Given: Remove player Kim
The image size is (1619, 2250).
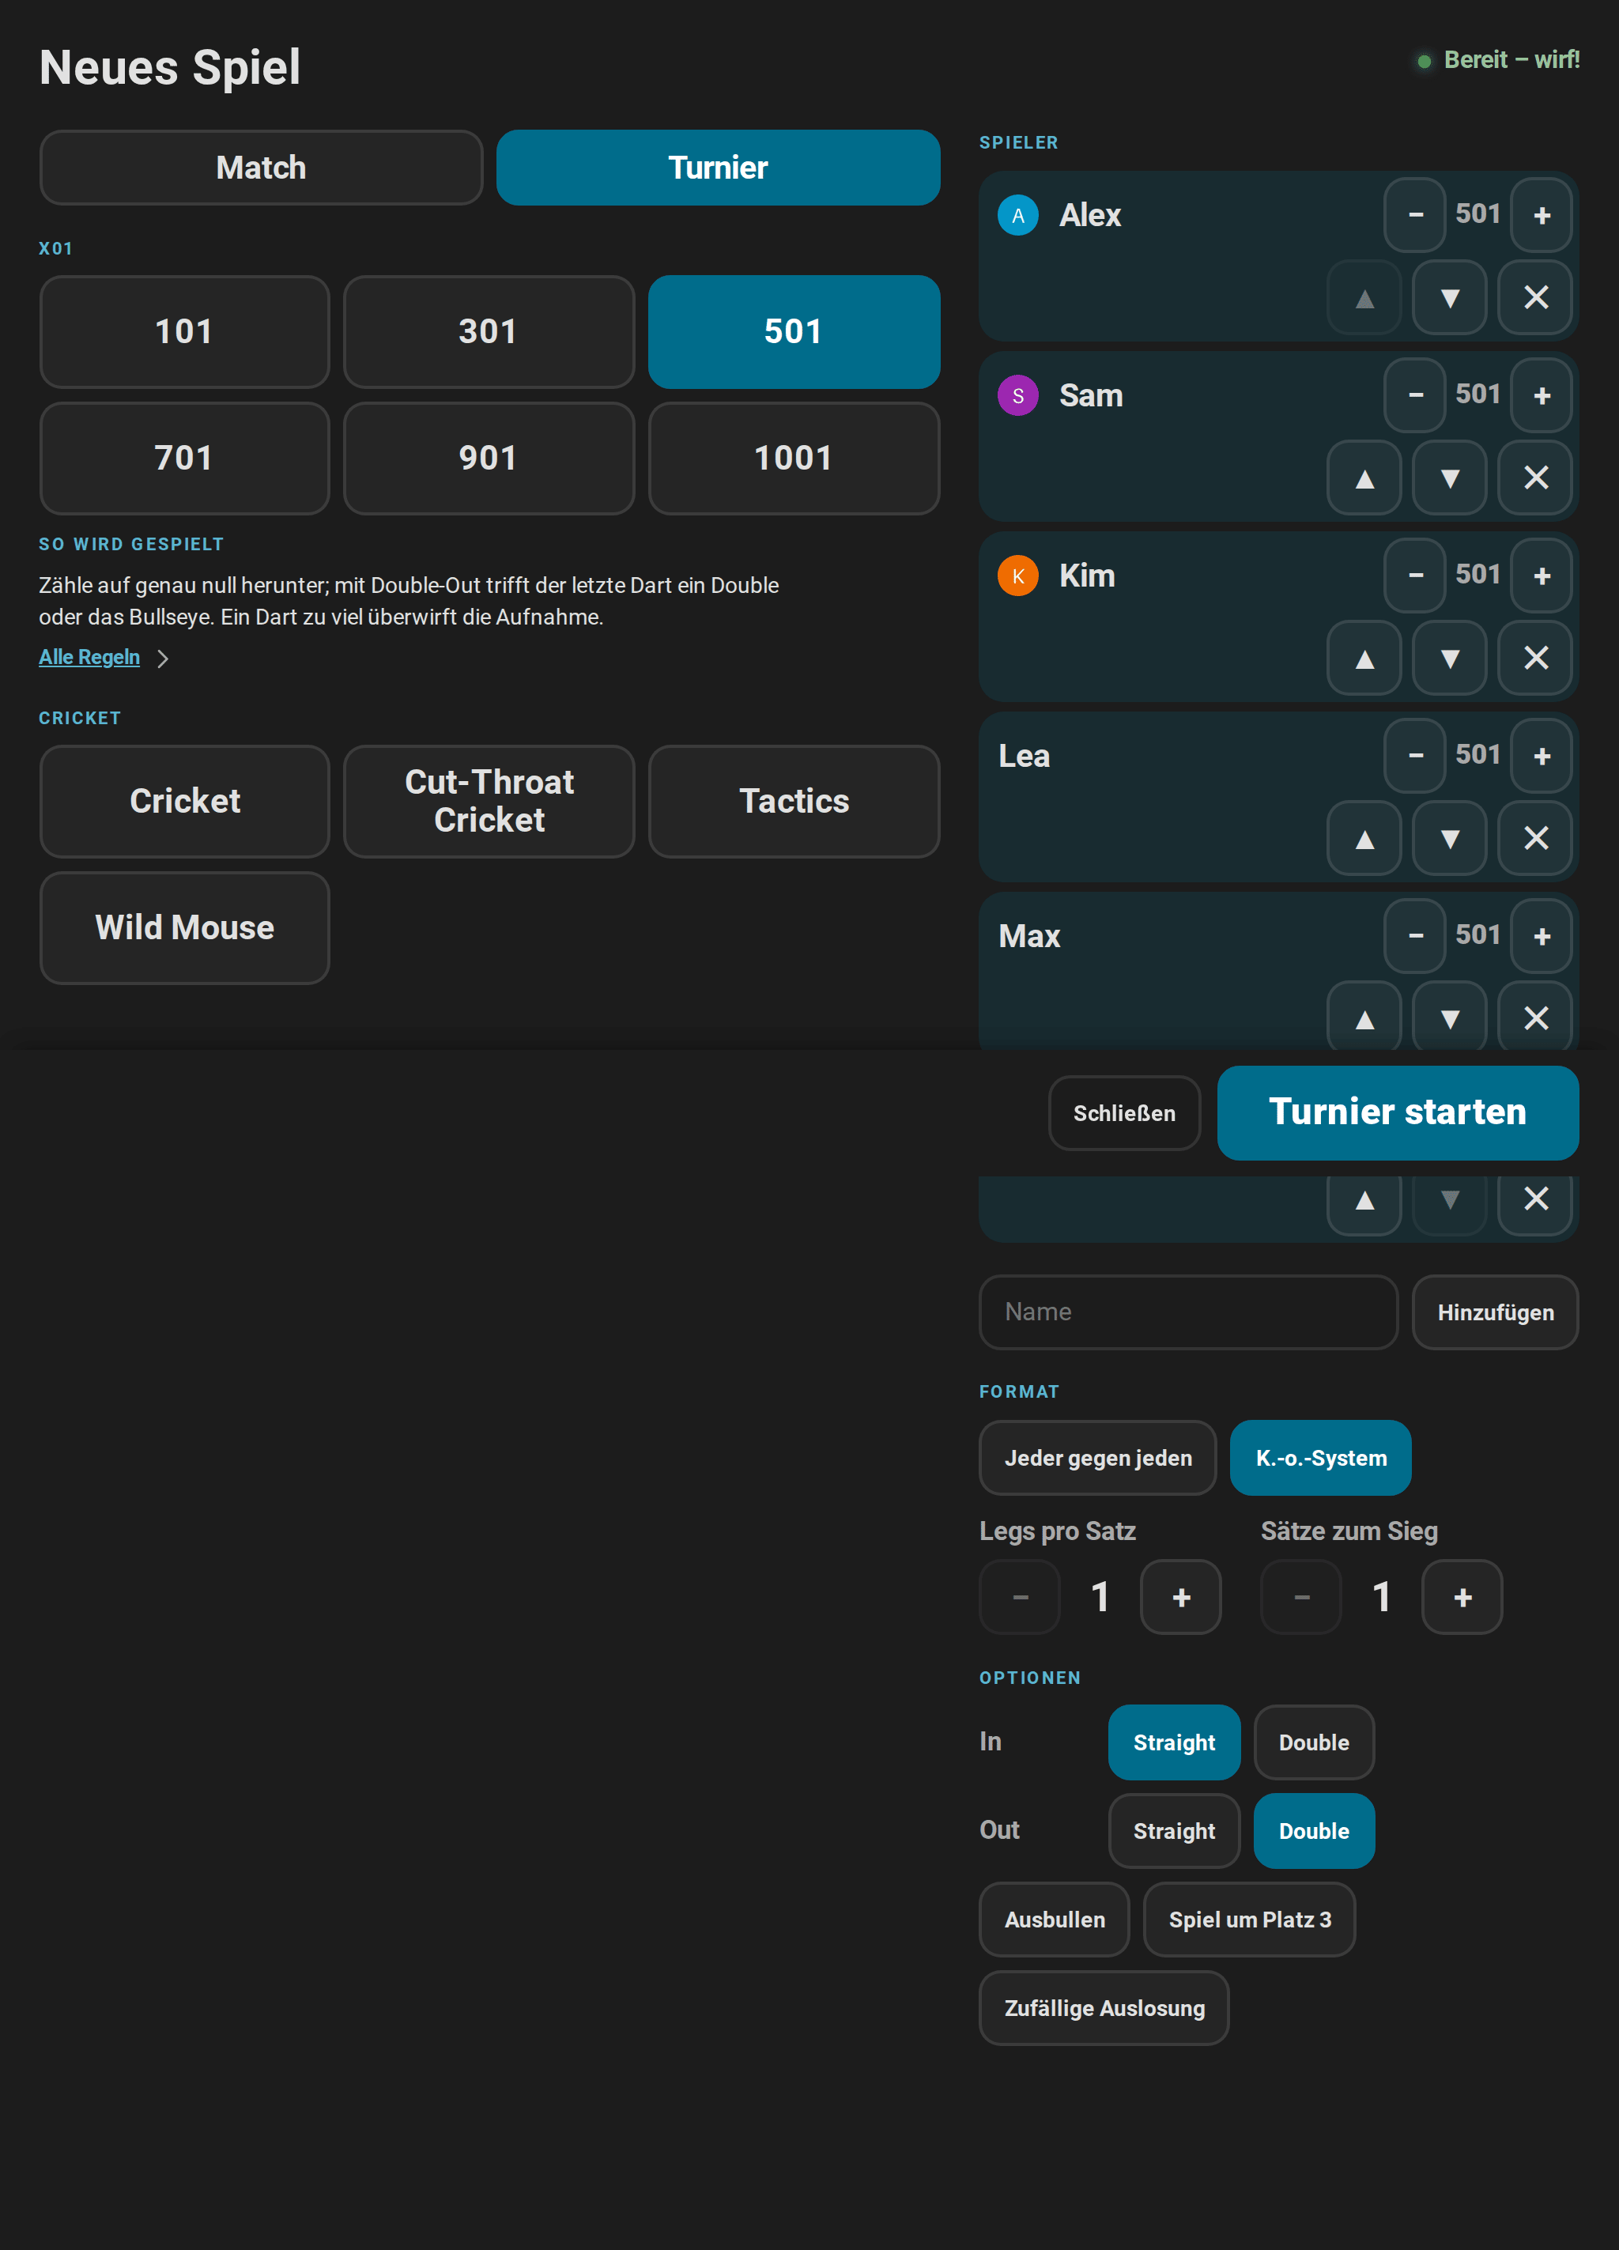Looking at the screenshot, I should pyautogui.click(x=1534, y=658).
